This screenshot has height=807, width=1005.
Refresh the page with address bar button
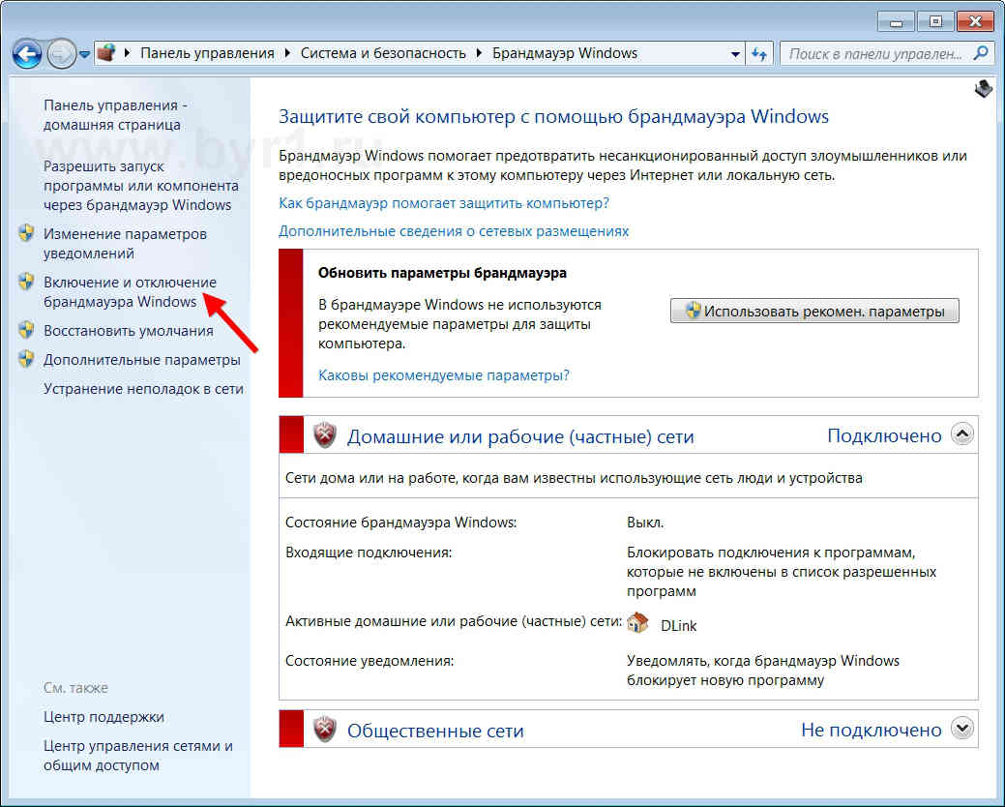759,54
